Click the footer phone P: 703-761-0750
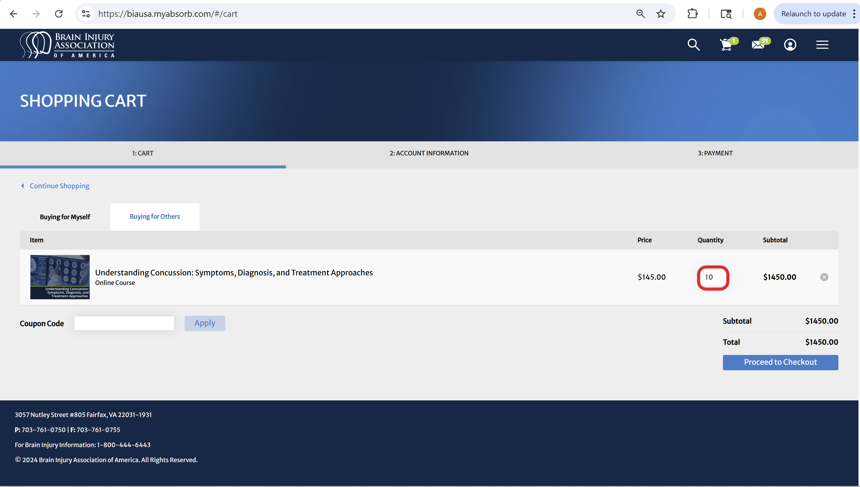The image size is (860, 487). (40, 430)
